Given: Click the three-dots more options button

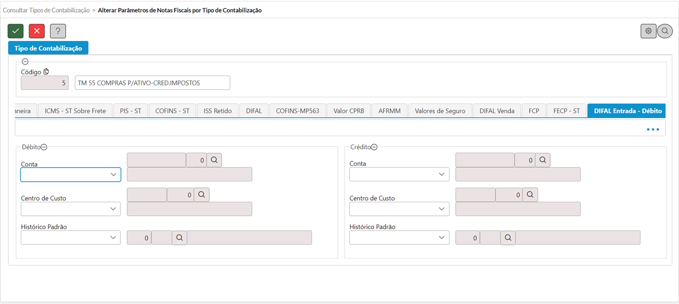Looking at the screenshot, I should (653, 129).
